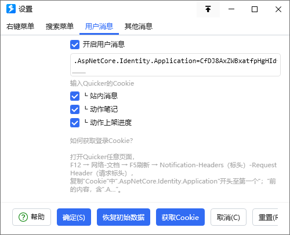The image size is (290, 235).
Task: Toggle the 开启用户消息 checkbox
Action: (75, 45)
